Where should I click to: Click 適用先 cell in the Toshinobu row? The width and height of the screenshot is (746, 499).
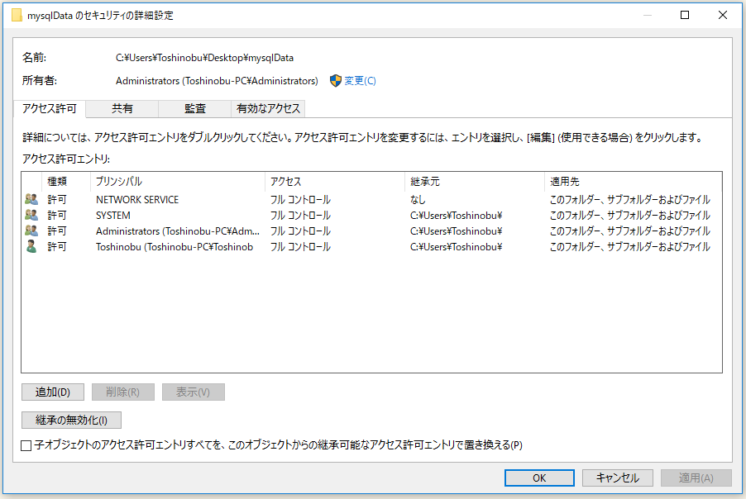[x=630, y=247]
